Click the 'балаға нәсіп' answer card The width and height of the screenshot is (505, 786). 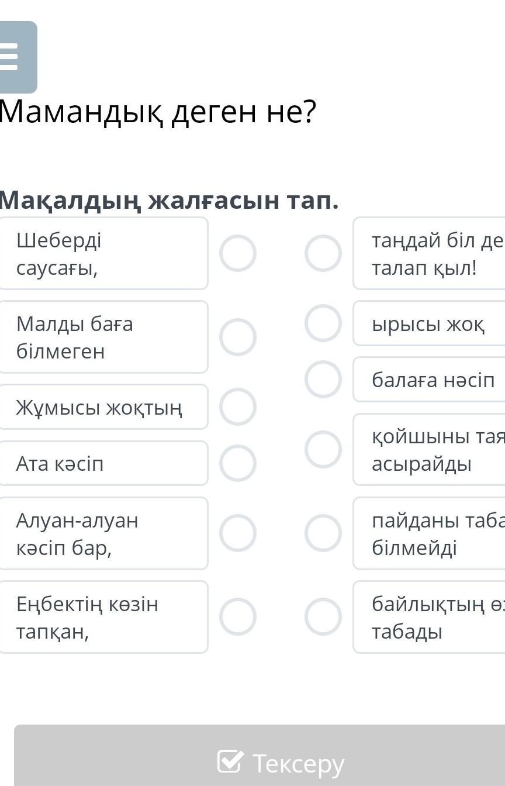click(x=433, y=380)
